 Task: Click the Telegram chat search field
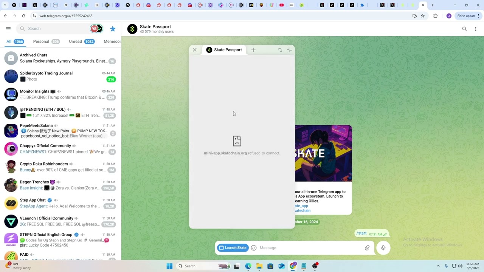pyautogui.click(x=53, y=29)
